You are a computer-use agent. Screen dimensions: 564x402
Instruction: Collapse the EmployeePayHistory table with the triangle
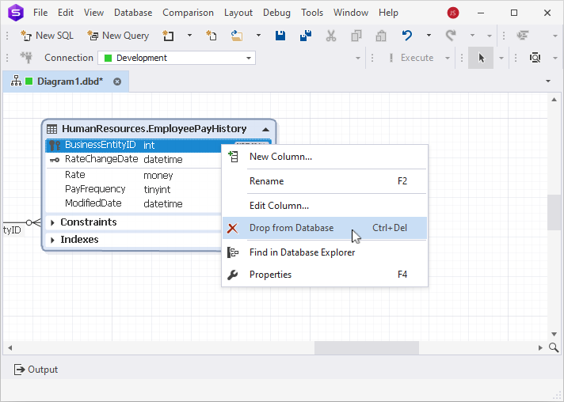pos(266,129)
